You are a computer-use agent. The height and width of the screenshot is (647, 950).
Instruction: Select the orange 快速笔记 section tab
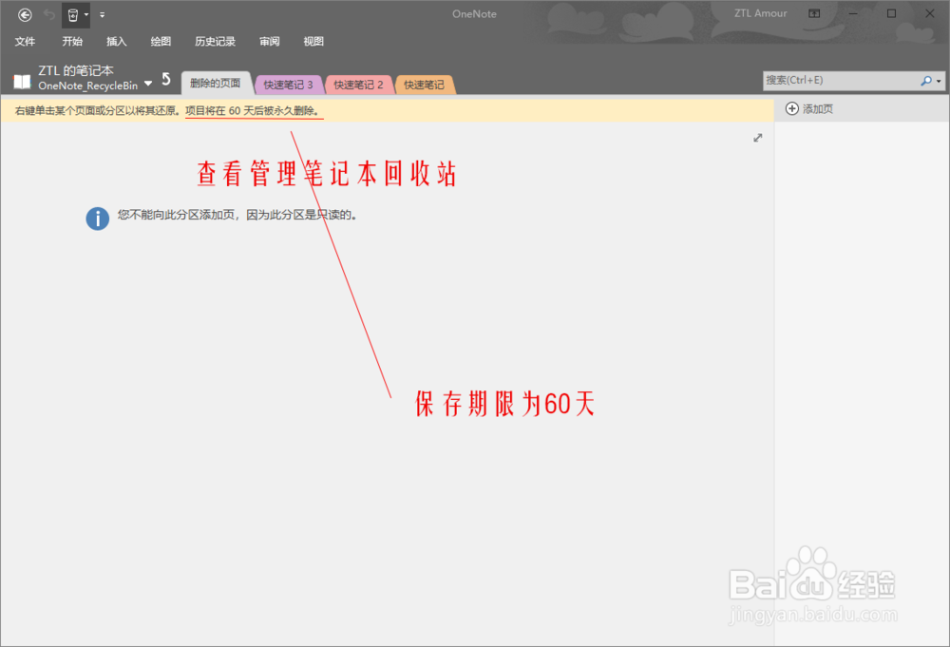[424, 85]
